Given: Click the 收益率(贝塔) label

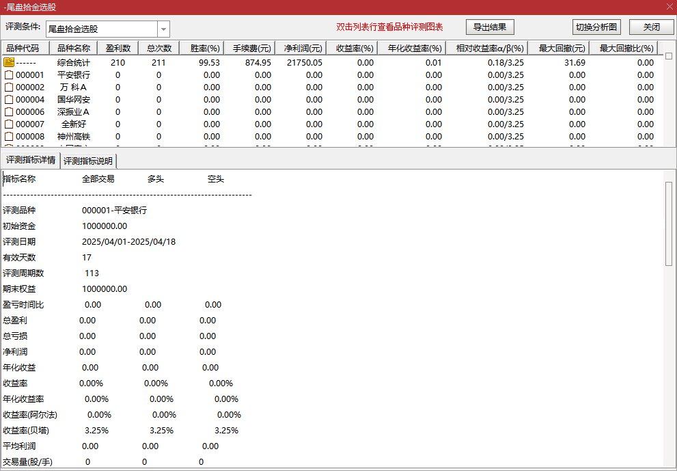Looking at the screenshot, I should [26, 431].
